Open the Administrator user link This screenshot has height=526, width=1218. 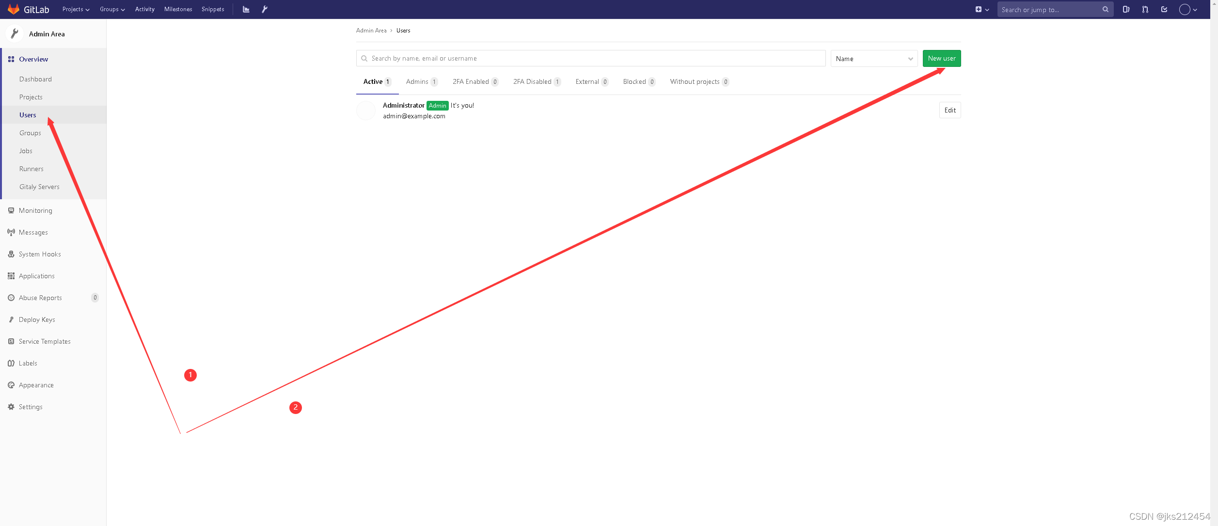click(403, 105)
